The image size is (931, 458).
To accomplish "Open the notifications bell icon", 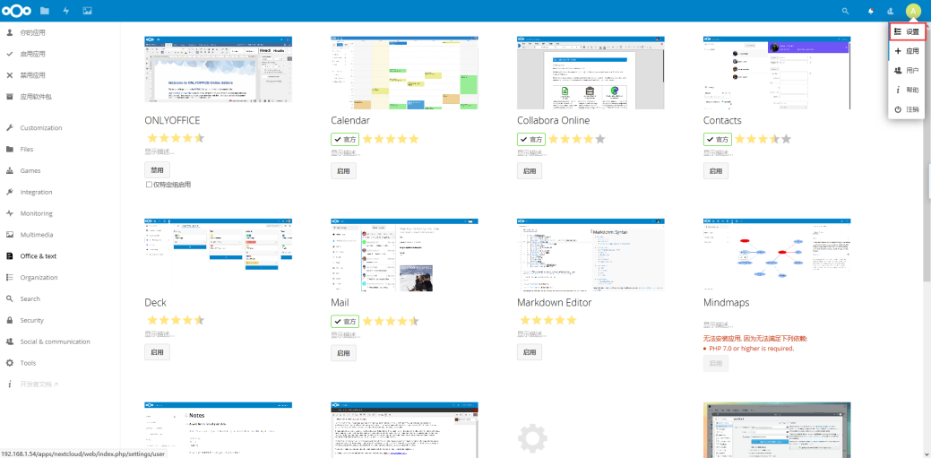I will 871,11.
